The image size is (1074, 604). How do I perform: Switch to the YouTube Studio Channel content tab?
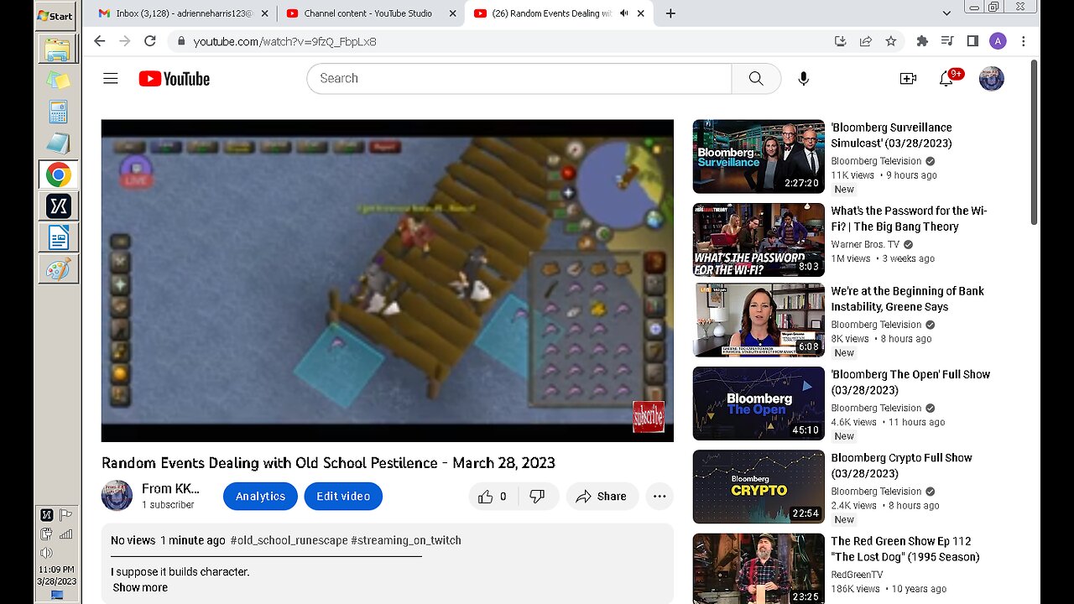tap(370, 13)
